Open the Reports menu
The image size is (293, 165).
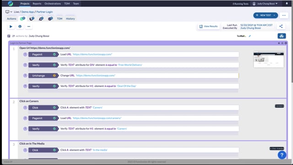tap(37, 4)
